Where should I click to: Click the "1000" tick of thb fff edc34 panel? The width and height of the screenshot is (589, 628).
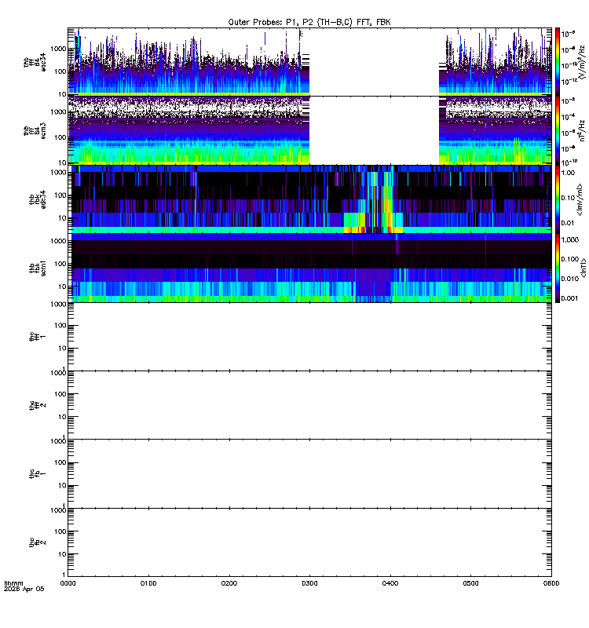click(x=58, y=49)
